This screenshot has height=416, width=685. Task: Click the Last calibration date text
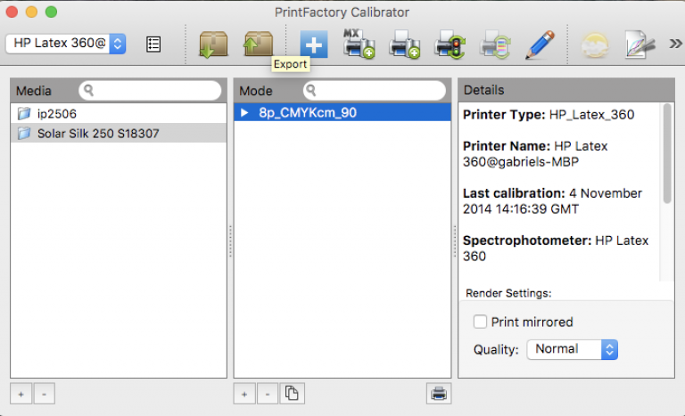552,200
